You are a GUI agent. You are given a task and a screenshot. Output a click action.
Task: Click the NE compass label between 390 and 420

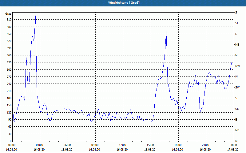point(237,45)
